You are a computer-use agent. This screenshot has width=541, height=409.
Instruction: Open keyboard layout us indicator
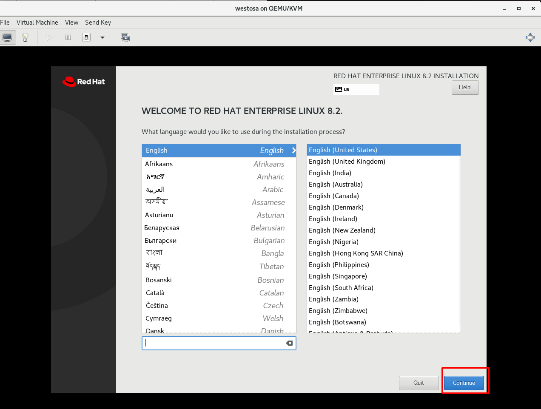coord(356,89)
